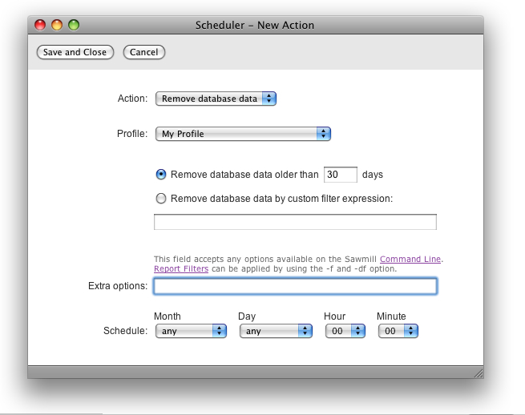Choose the custom filter expression radio option
Screen dimensions: 525x415
[x=161, y=198]
